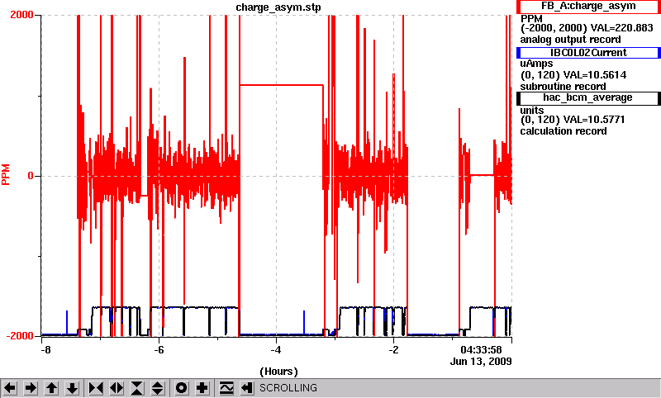Click the arrow-to-bar scroll mode button

247,388
